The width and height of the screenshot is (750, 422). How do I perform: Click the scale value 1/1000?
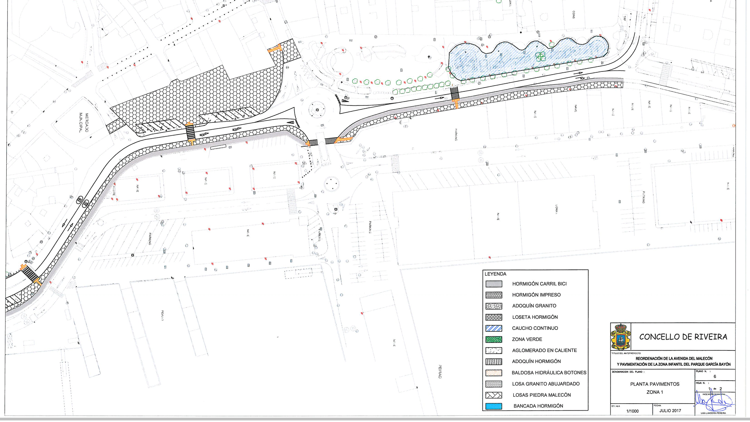632,411
